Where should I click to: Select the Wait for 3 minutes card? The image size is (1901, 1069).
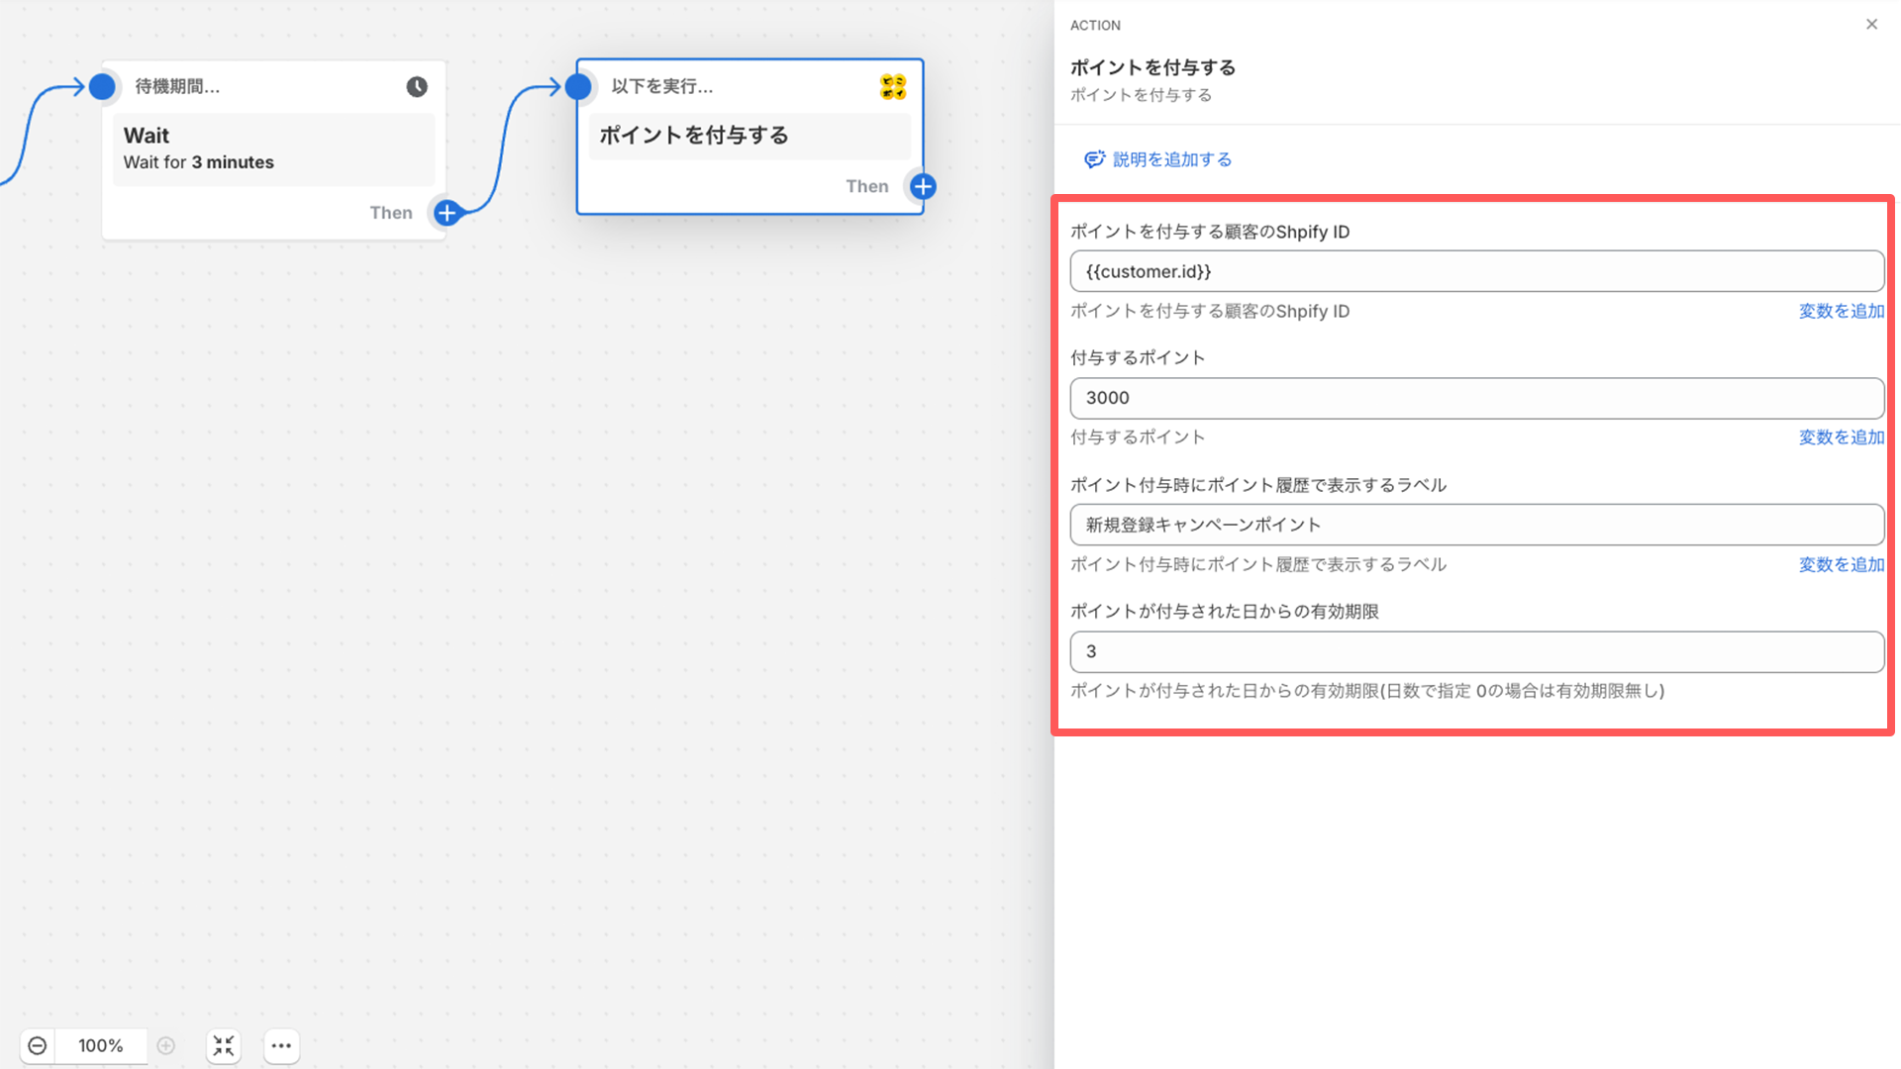(273, 149)
